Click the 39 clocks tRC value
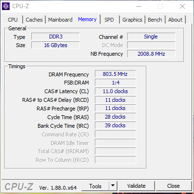 point(115,125)
